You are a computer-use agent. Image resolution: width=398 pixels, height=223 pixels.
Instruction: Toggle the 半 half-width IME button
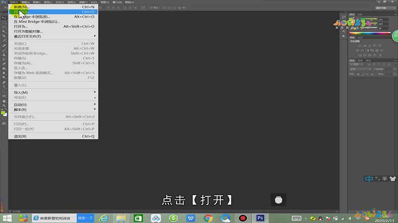click(385, 178)
